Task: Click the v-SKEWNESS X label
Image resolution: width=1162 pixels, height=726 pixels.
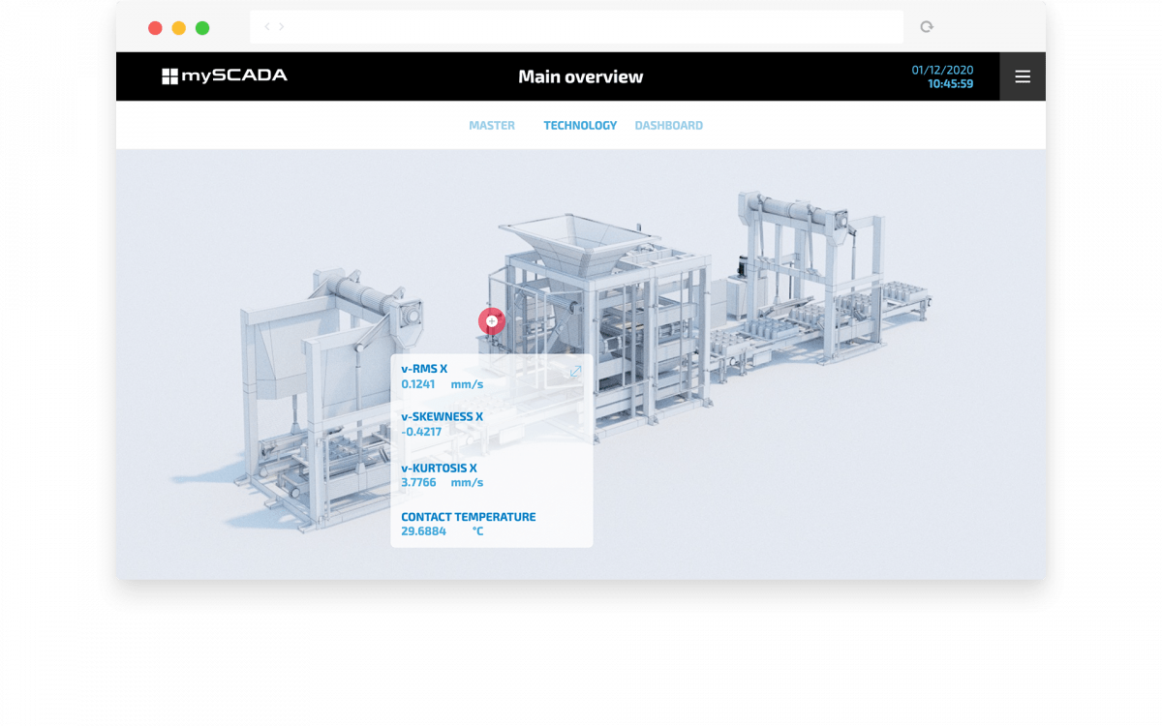Action: tap(443, 417)
